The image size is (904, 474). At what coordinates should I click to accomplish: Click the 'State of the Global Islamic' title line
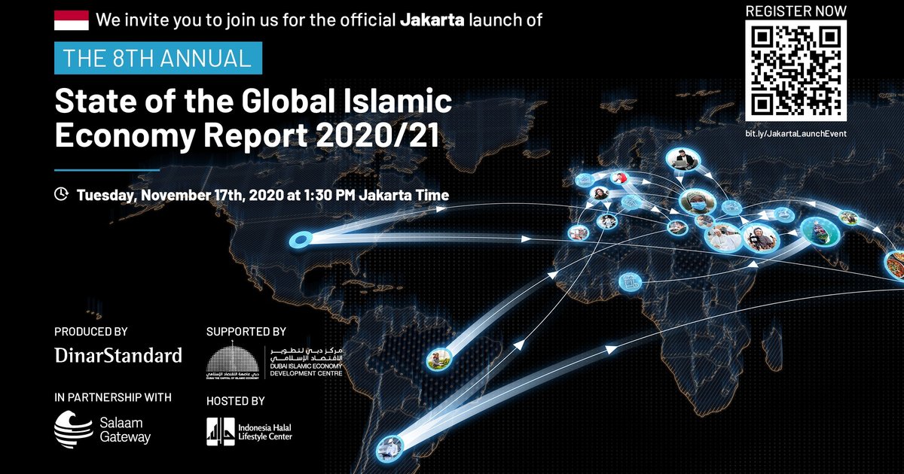[x=253, y=100]
